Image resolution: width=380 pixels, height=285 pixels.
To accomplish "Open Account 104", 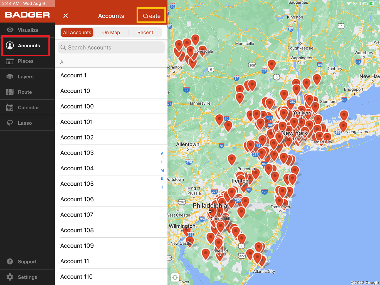I will [x=111, y=168].
